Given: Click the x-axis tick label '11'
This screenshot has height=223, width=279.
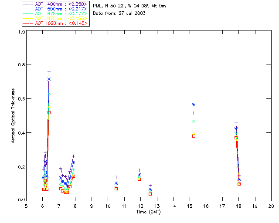Looking at the screenshot, I should coord(124,206).
